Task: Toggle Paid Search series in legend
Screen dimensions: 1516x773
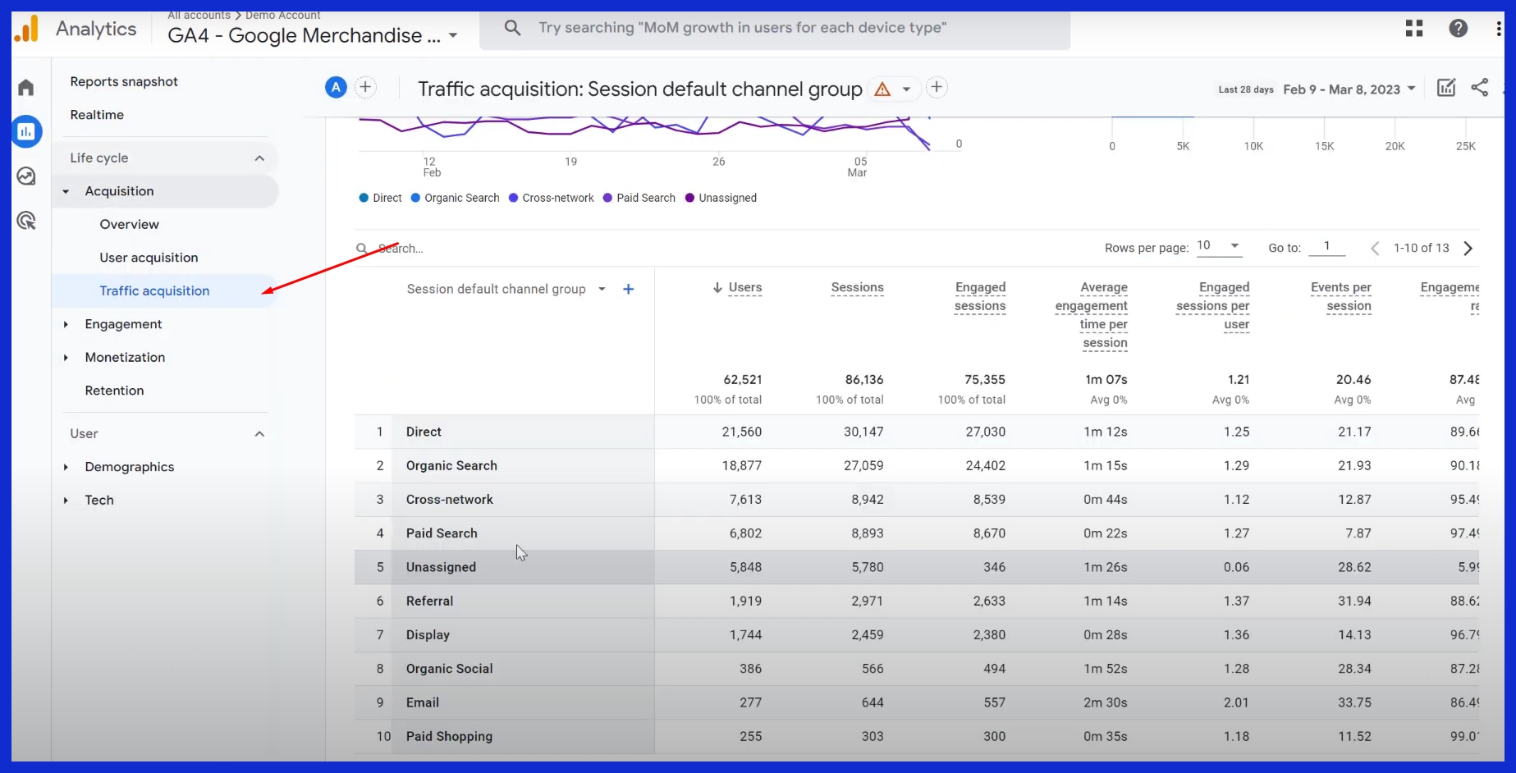Action: (x=639, y=198)
